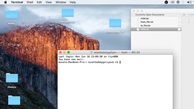Click the Terminal window title text
This screenshot has height=109, width=194.
click(117, 52)
